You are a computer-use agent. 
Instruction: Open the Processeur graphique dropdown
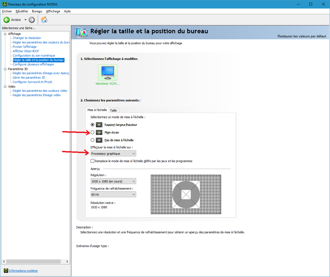tap(113, 154)
